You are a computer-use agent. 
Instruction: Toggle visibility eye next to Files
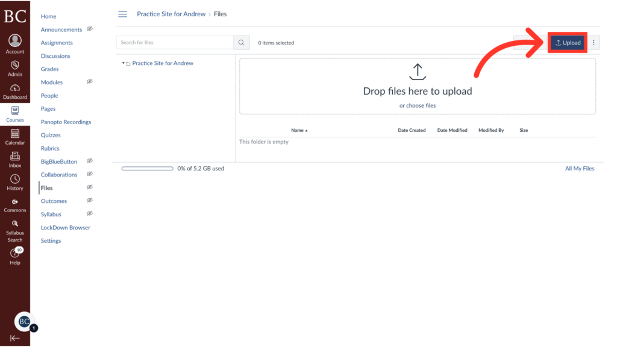[x=89, y=187]
